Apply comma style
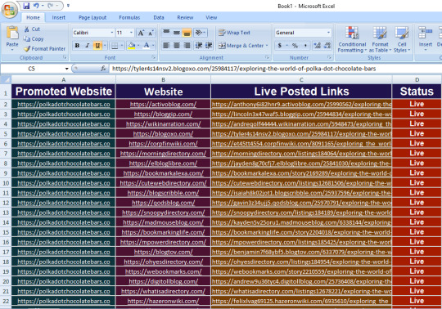The height and width of the screenshot is (309, 442). 305,45
